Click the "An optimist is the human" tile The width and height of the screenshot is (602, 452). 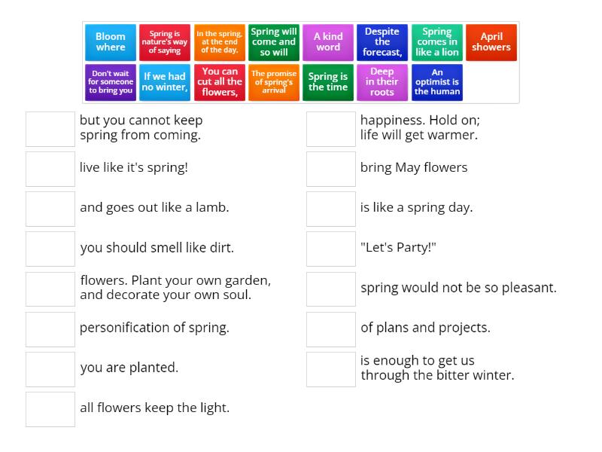click(x=436, y=83)
